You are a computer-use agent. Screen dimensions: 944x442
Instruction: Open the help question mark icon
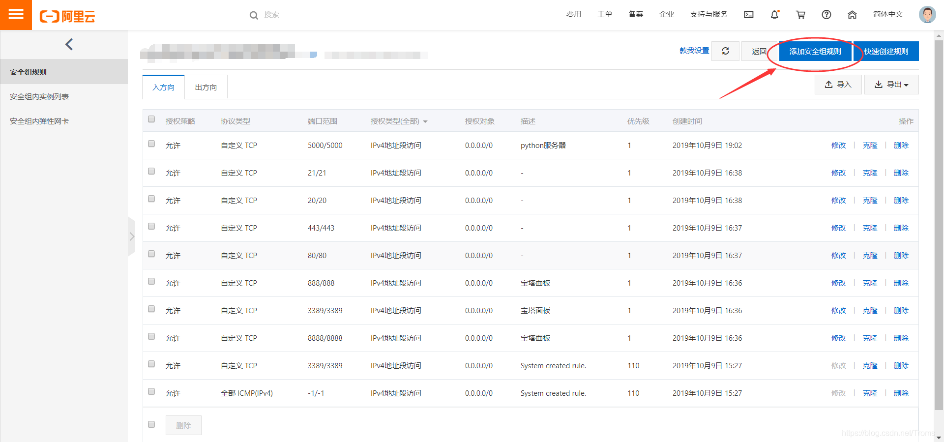click(x=826, y=15)
